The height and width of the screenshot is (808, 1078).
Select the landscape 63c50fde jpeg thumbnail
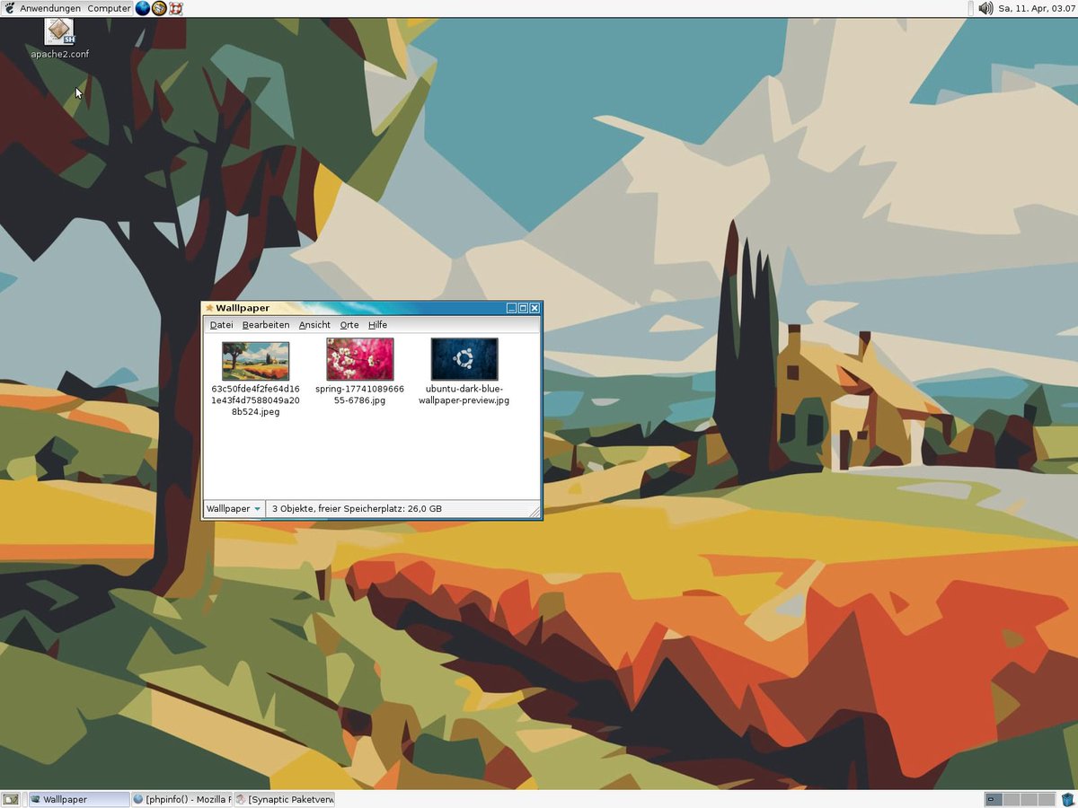(x=256, y=361)
